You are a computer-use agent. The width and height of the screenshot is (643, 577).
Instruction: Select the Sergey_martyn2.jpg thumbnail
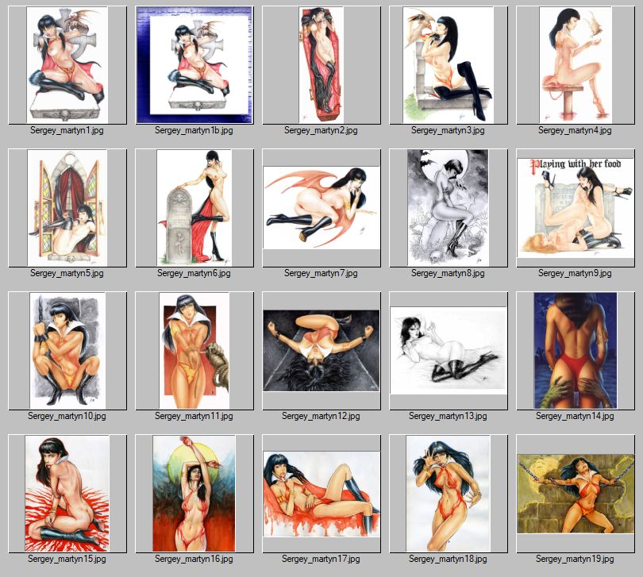321,65
